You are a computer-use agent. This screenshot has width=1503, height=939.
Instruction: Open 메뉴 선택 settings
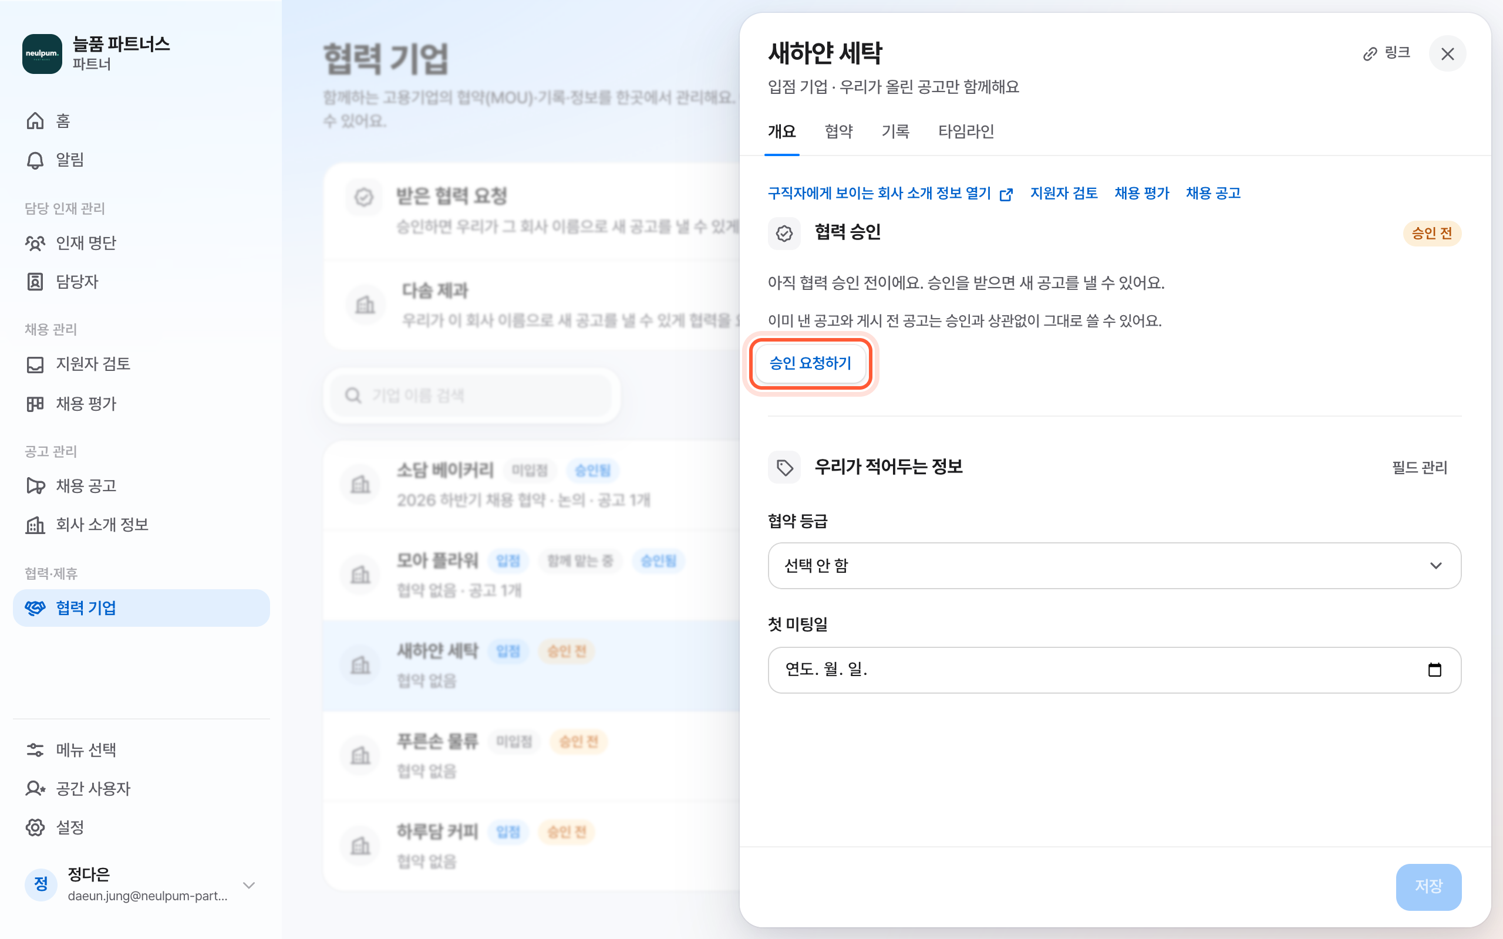141,749
